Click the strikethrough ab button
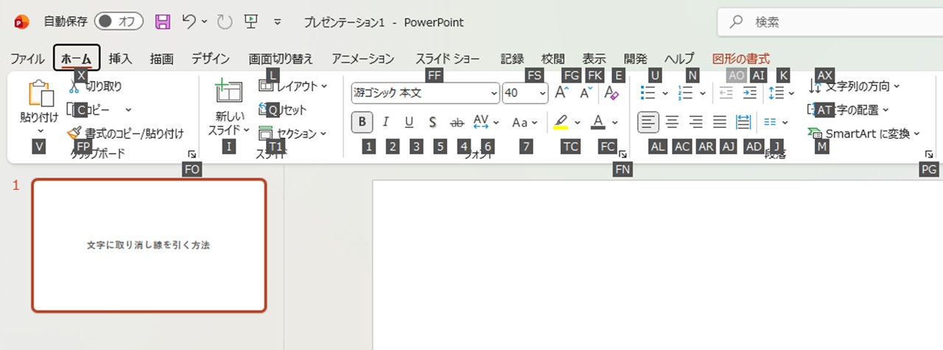943x350 pixels. point(457,122)
